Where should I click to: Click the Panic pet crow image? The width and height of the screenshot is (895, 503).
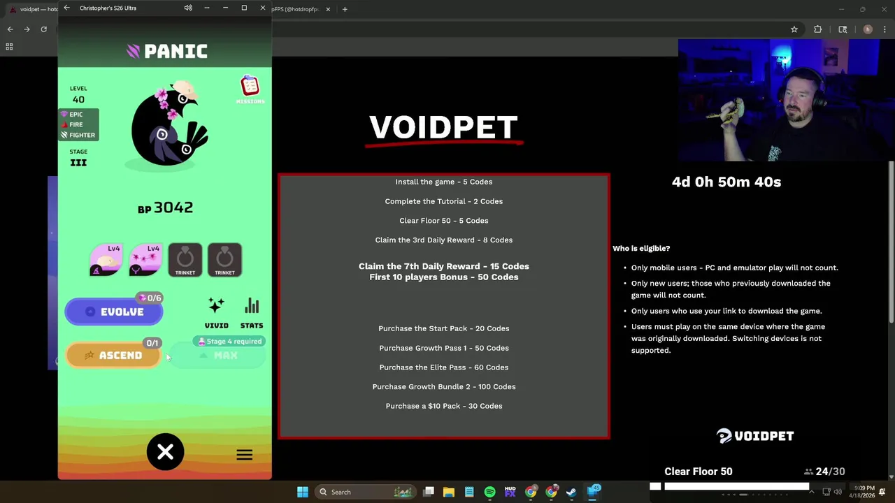(169, 124)
